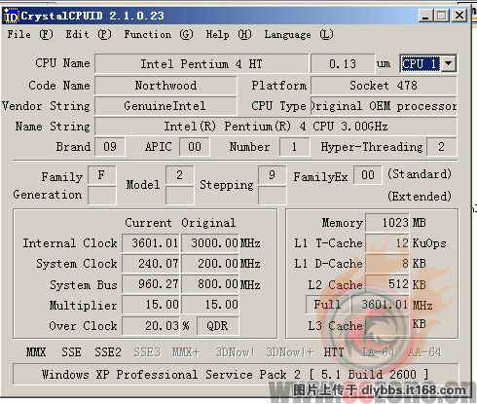
Task: Click the Memory 1023 MB value
Action: point(387,223)
